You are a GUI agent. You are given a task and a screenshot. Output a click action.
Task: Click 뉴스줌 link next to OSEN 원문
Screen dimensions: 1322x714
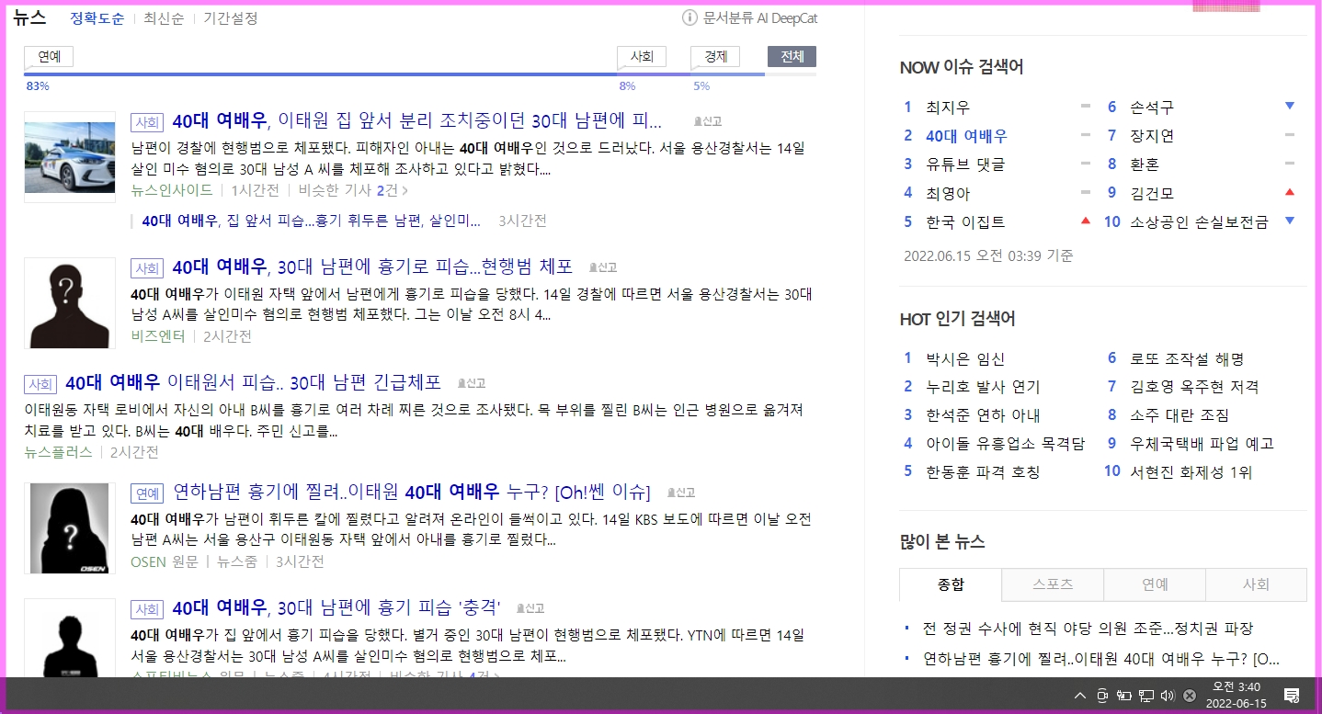(237, 561)
